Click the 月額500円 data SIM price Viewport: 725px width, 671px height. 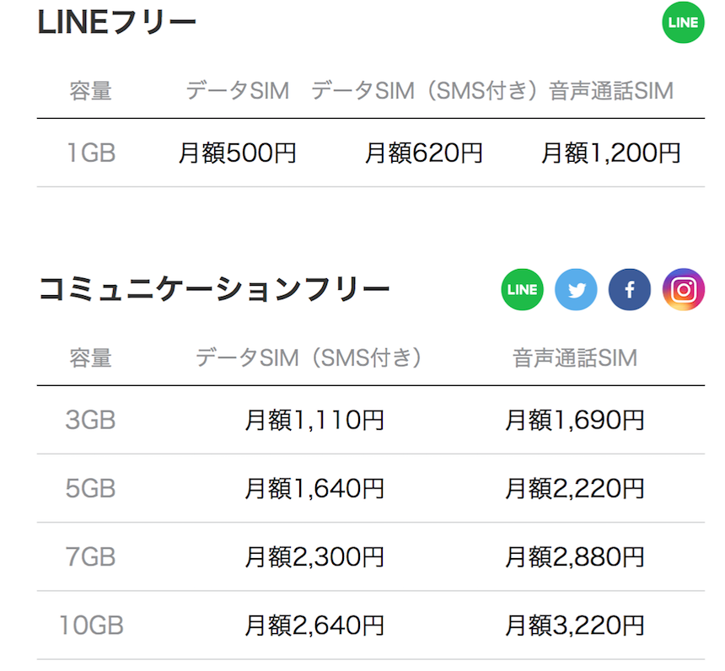(237, 153)
